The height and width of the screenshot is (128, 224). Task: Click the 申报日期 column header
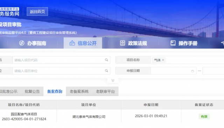[151, 105]
